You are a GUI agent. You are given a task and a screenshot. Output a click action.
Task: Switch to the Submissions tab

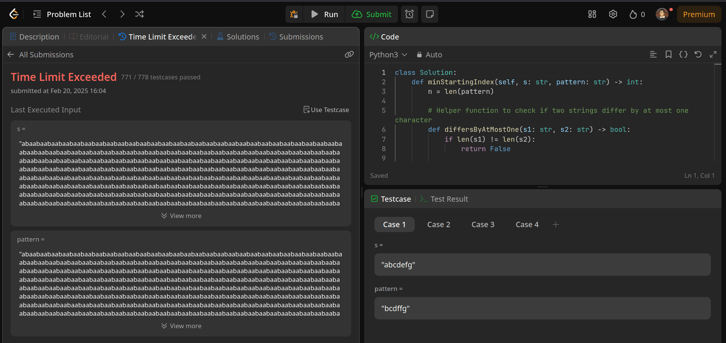(x=296, y=37)
